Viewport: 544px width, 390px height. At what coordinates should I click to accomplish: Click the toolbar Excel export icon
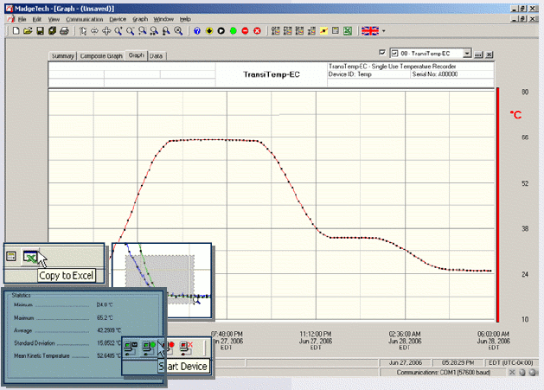click(x=348, y=31)
